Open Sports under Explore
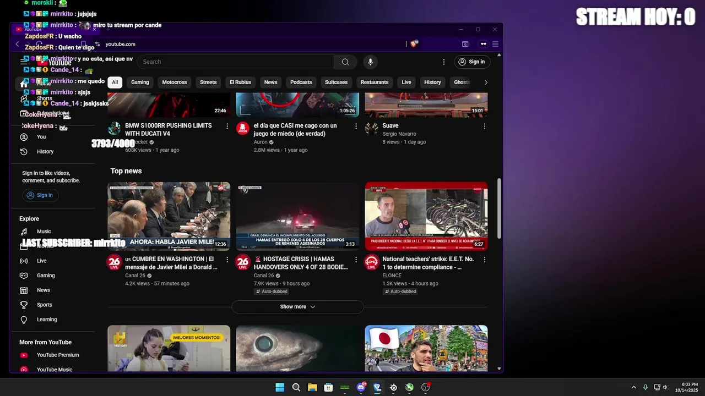The width and height of the screenshot is (705, 396). 52,305
